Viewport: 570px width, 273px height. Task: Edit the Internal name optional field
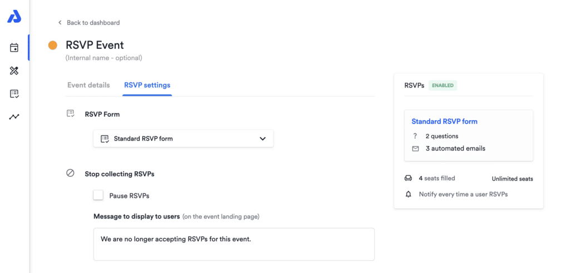point(104,58)
